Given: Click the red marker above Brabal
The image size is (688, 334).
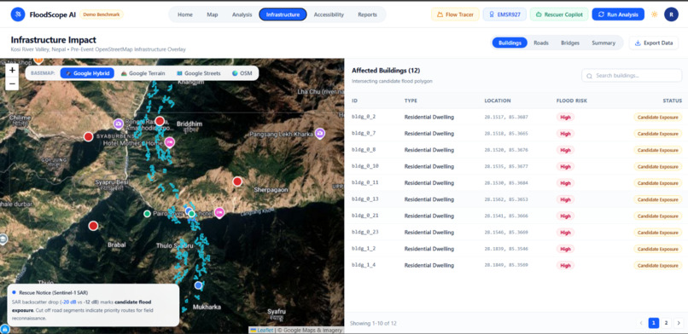Looking at the screenshot, I should tap(93, 226).
